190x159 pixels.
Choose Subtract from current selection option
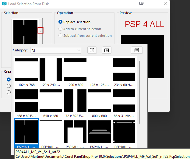(60, 36)
